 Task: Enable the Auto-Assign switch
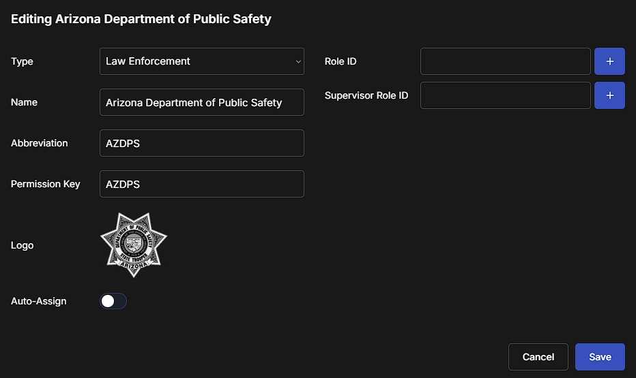coord(113,301)
